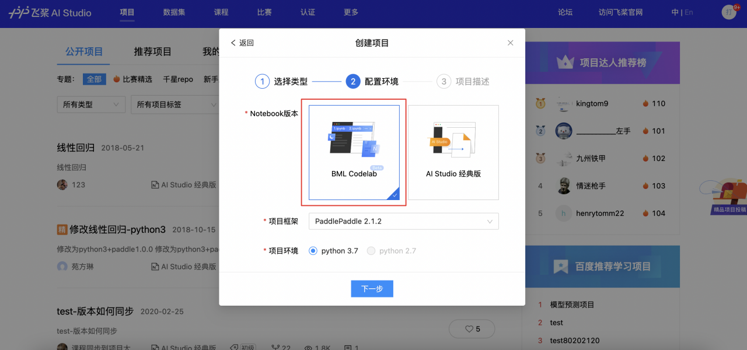
Task: Open test80202120 in recommended list
Action: tap(575, 341)
